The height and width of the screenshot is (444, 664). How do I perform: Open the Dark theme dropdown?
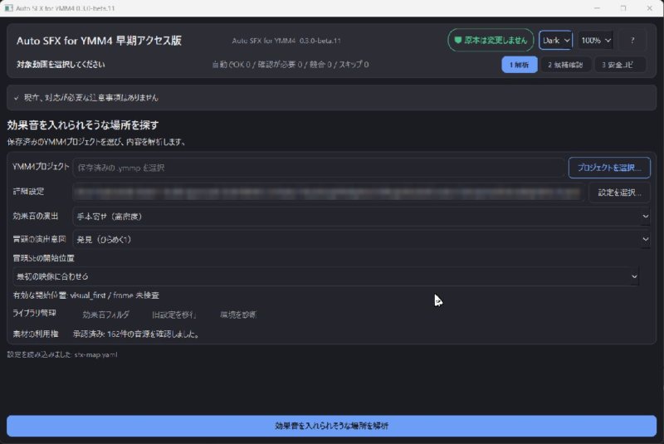pos(555,40)
